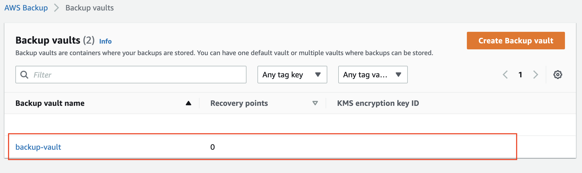This screenshot has width=582, height=173.
Task: Open the Any tag value dropdown
Action: [x=373, y=75]
